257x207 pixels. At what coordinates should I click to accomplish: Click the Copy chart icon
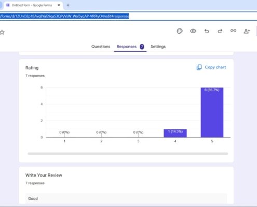tap(199, 67)
